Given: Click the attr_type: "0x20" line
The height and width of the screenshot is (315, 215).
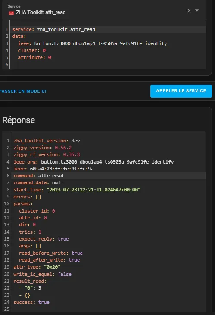Looking at the screenshot, I should tap(37, 267).
